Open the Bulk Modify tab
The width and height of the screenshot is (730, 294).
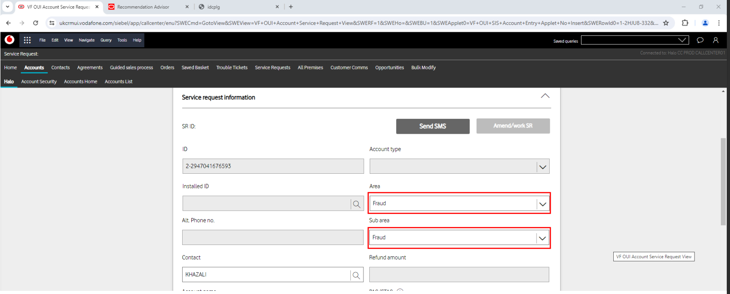click(x=423, y=68)
